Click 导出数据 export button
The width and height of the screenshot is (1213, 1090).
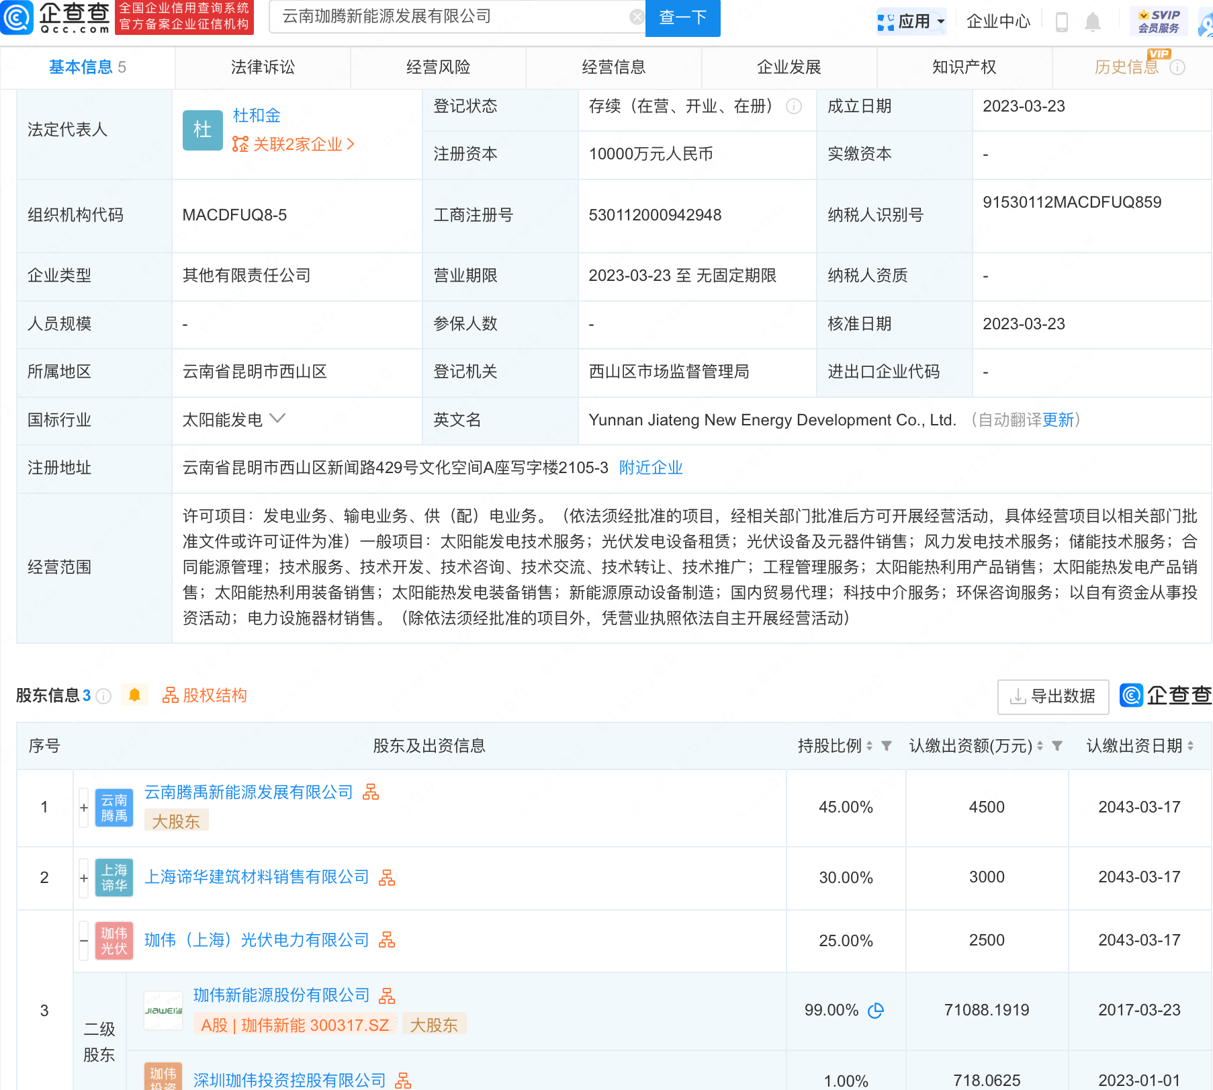tap(1053, 697)
